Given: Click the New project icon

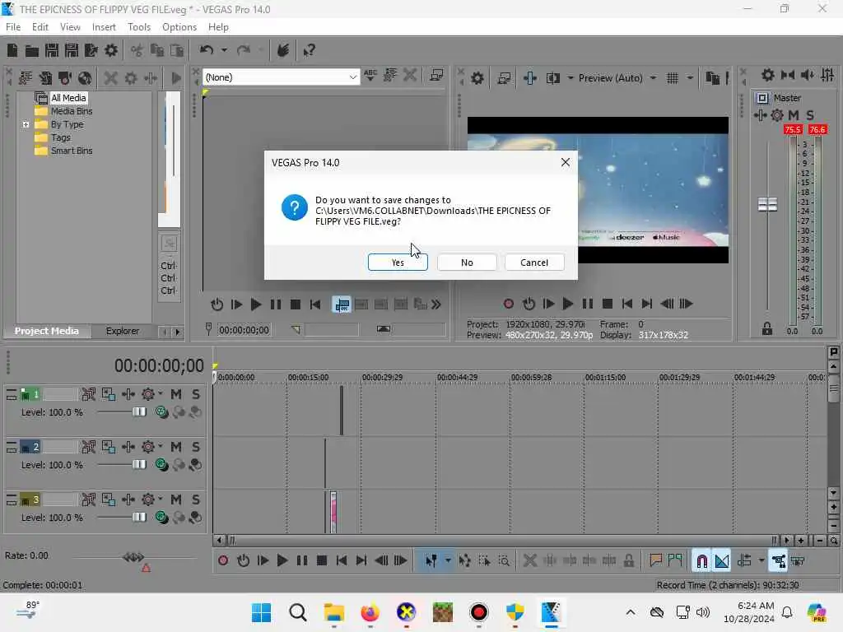Looking at the screenshot, I should (x=12, y=50).
